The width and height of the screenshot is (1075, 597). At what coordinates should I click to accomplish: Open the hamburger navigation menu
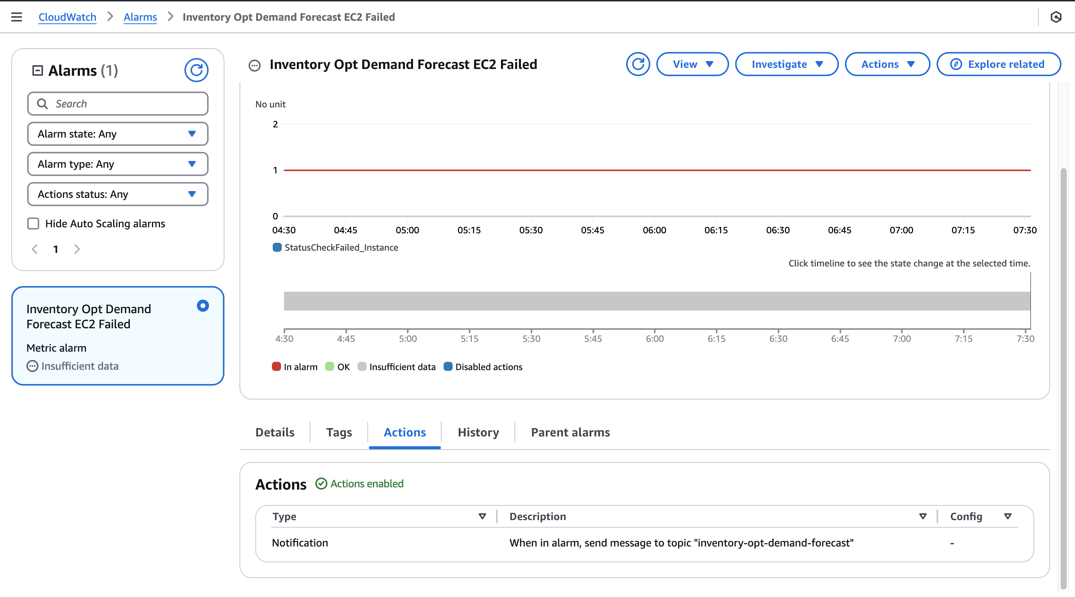[x=16, y=17]
